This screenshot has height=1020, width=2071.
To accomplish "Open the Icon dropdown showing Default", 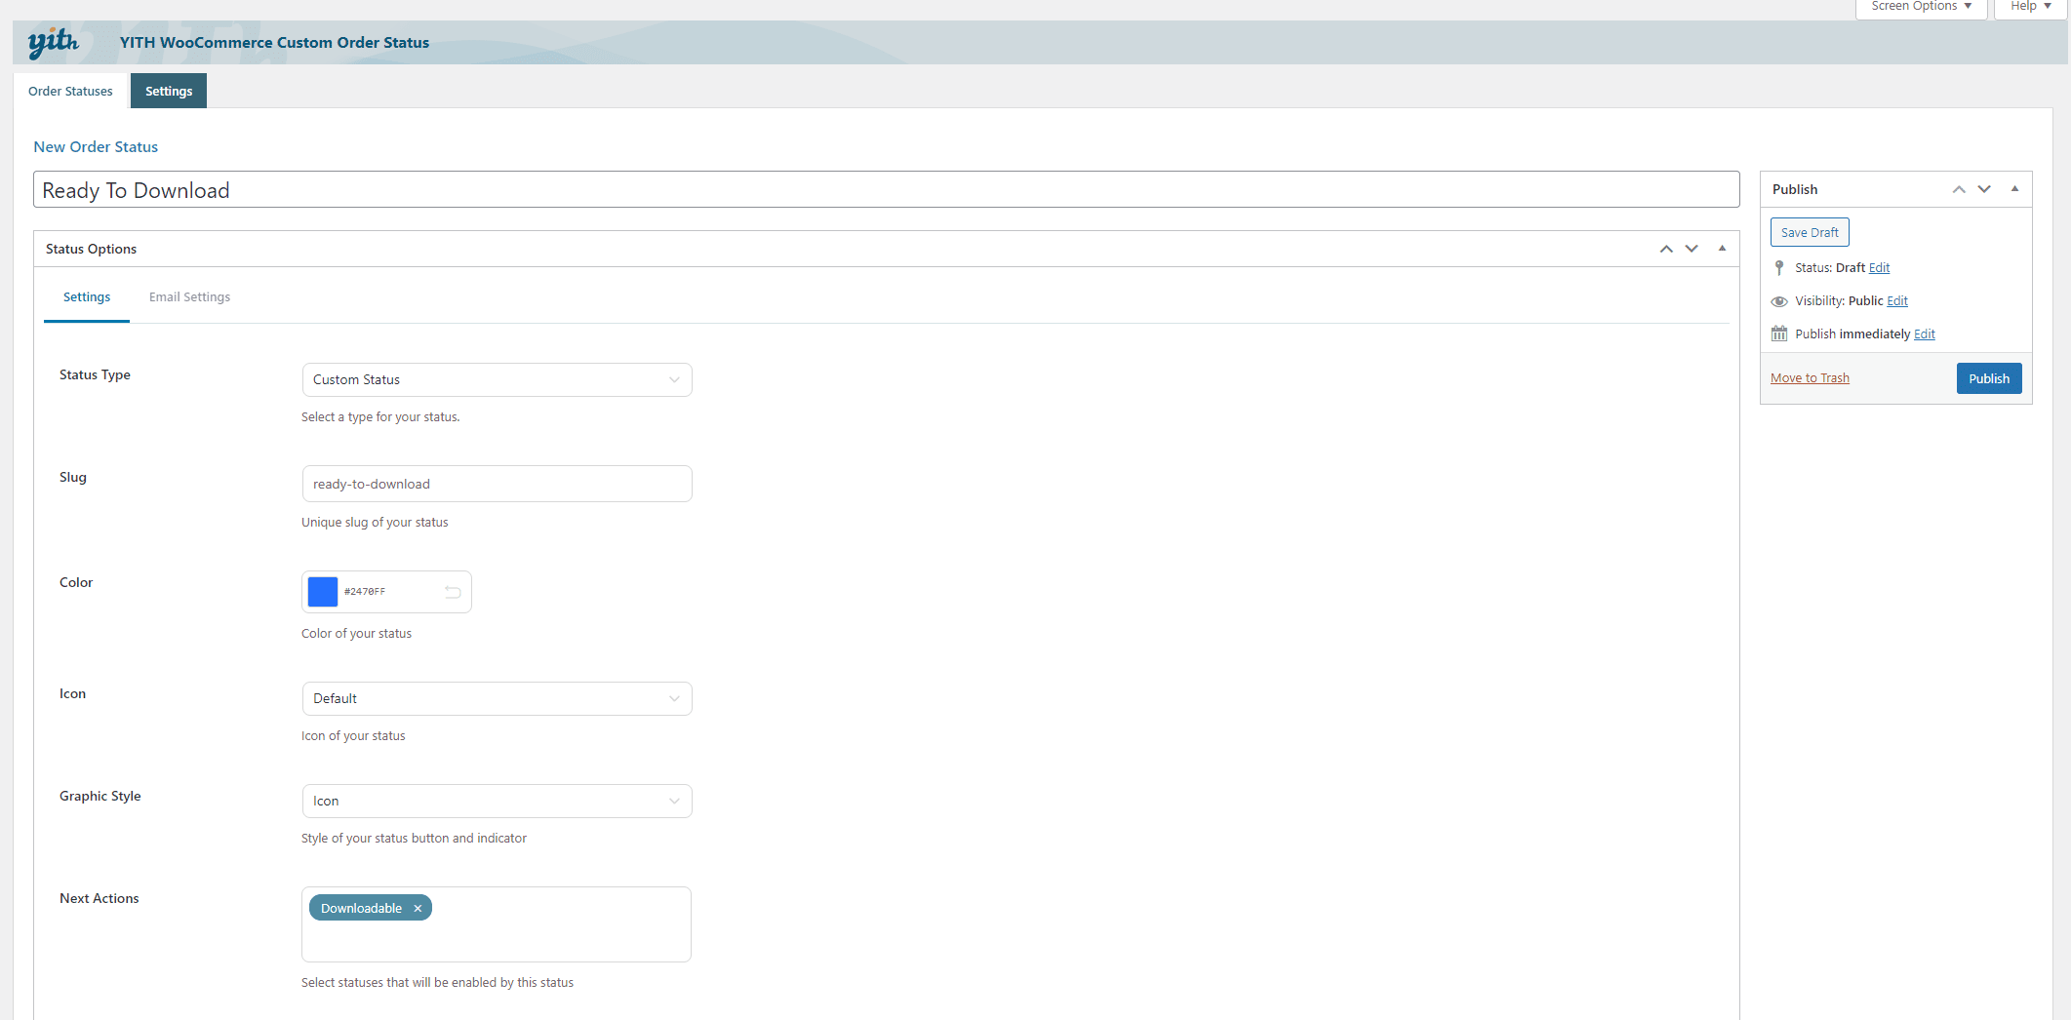I will tap(497, 698).
